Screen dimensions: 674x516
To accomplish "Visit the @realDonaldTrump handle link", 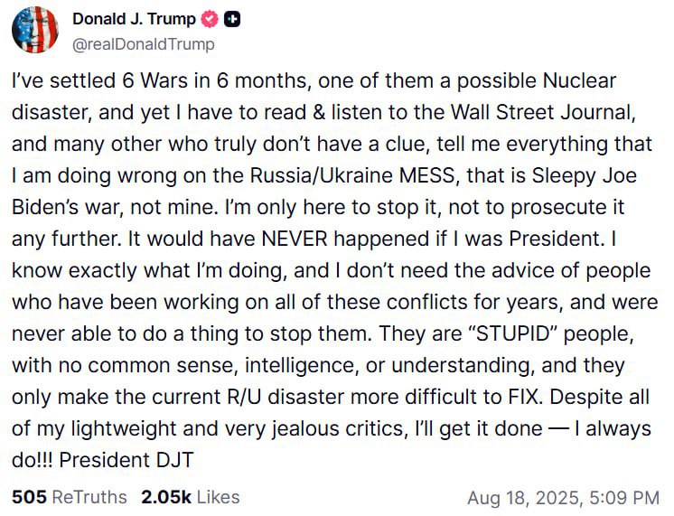I will click(x=143, y=44).
